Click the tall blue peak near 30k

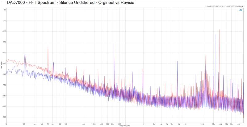pyautogui.click(x=215, y=35)
